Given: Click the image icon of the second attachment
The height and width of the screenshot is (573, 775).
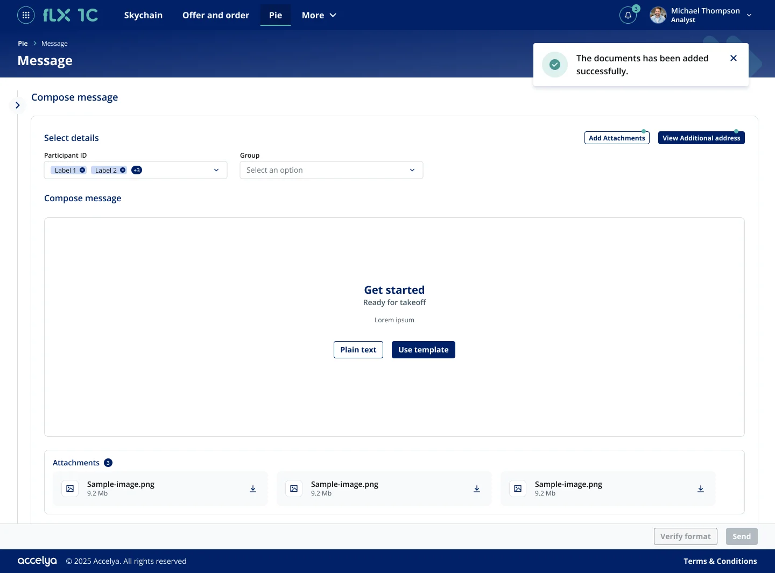Looking at the screenshot, I should point(294,489).
